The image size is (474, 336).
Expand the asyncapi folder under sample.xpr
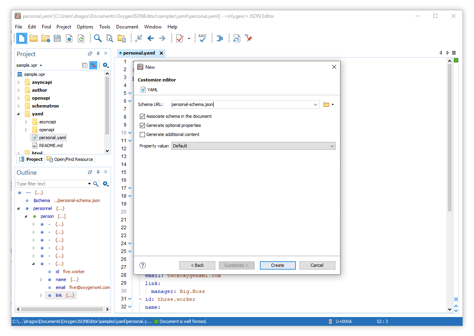tap(19, 82)
